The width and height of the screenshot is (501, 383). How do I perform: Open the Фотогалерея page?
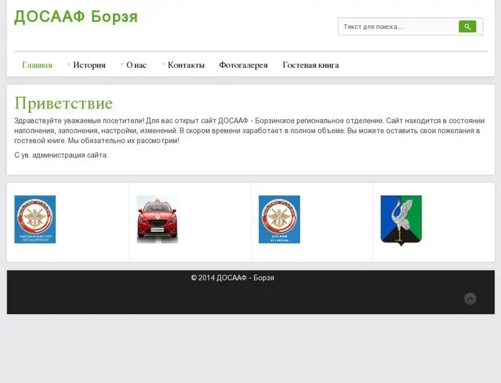243,65
